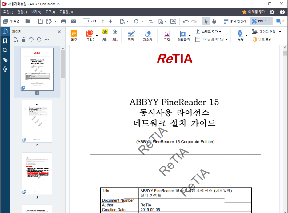Expand the Recognize document dropdown
The width and height of the screenshot is (288, 213).
(165, 21)
